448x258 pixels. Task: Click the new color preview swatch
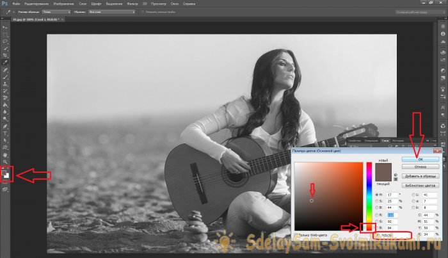(383, 168)
